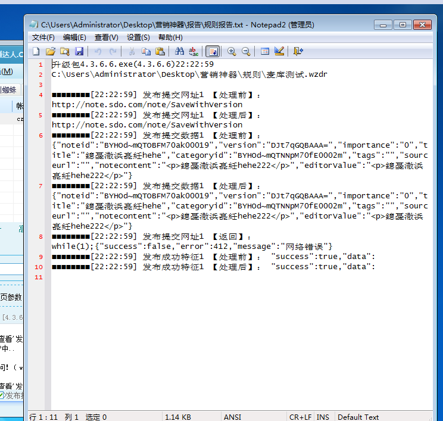Click Default Text scheme in status bar
Viewport: 443px width, 421px height.
[x=358, y=417]
